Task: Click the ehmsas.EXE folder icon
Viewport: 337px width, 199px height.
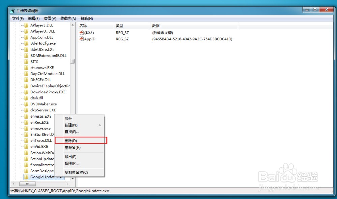Action: click(x=26, y=117)
